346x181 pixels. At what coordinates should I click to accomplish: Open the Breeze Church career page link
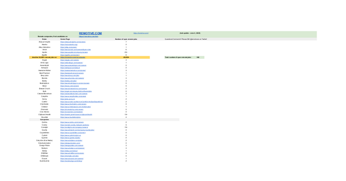[74, 88]
